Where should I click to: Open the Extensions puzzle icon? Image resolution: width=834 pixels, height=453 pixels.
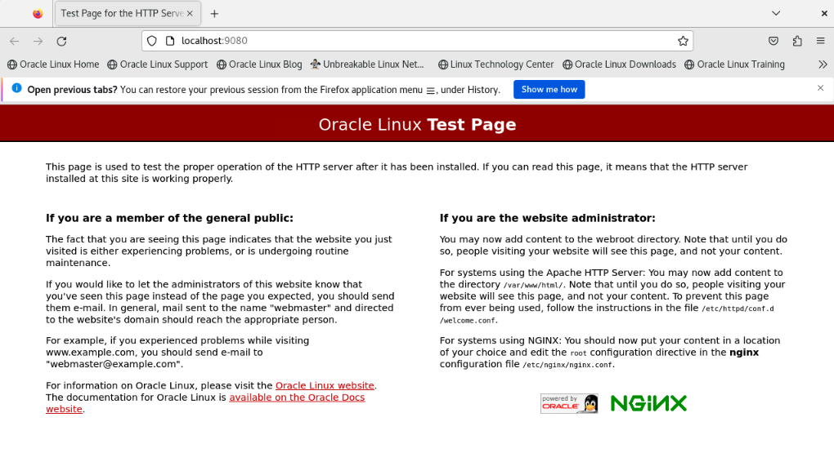(x=796, y=41)
